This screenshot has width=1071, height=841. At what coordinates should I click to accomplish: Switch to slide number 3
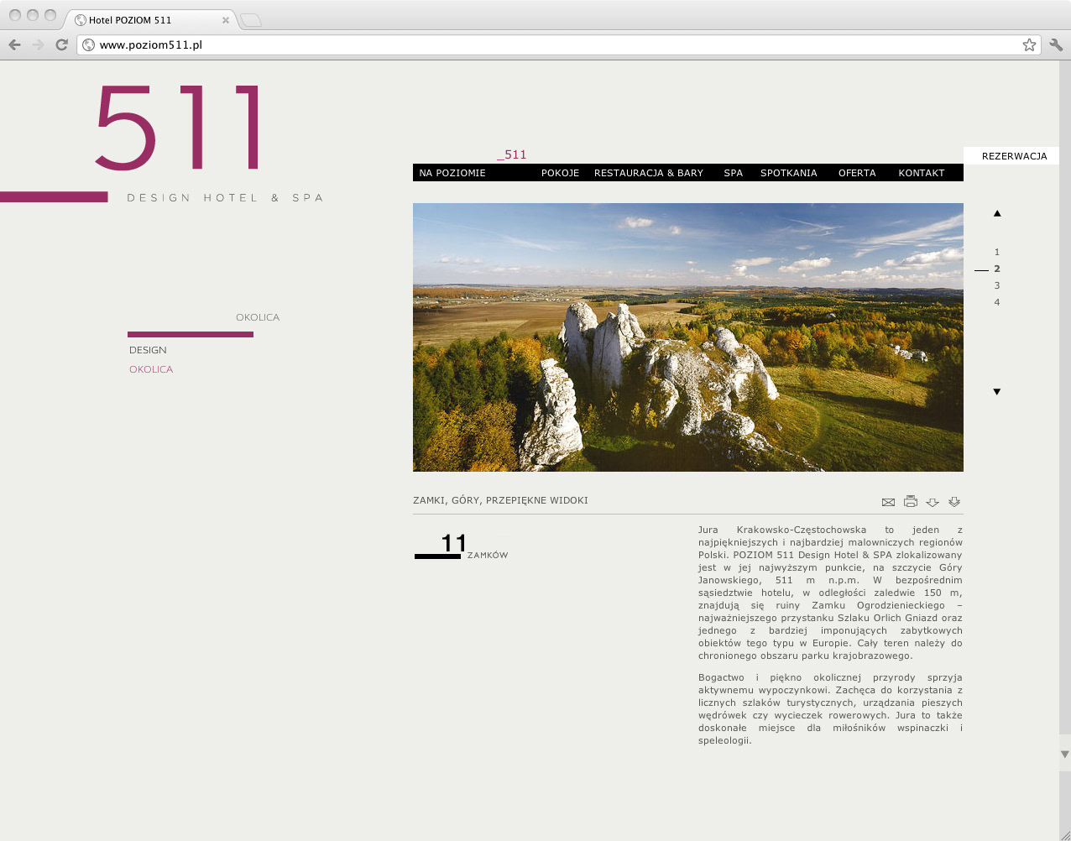(997, 285)
